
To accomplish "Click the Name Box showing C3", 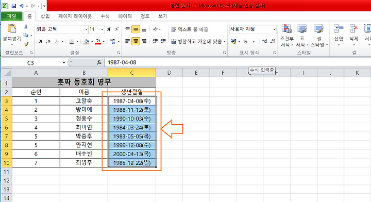I will [31, 63].
